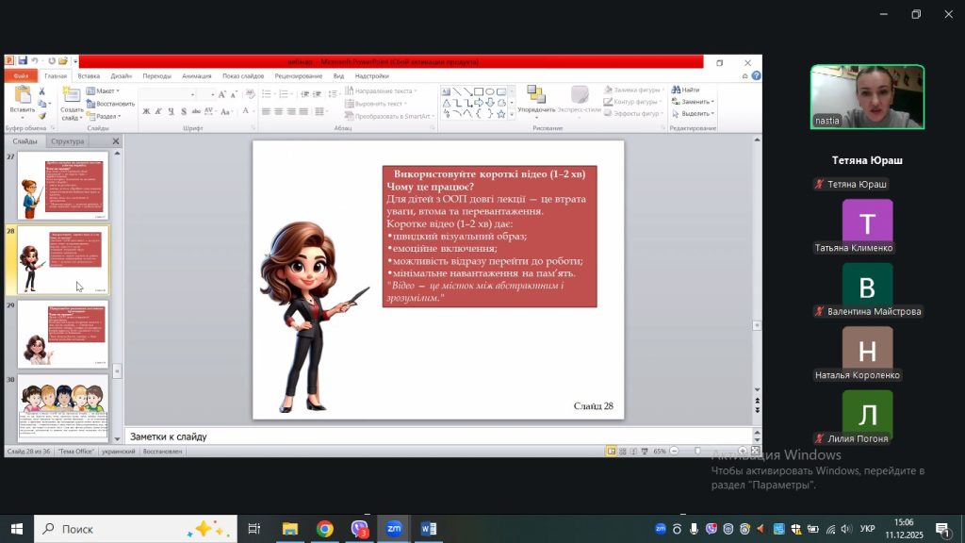Click the Find (Найти) binoculars icon

(x=676, y=90)
